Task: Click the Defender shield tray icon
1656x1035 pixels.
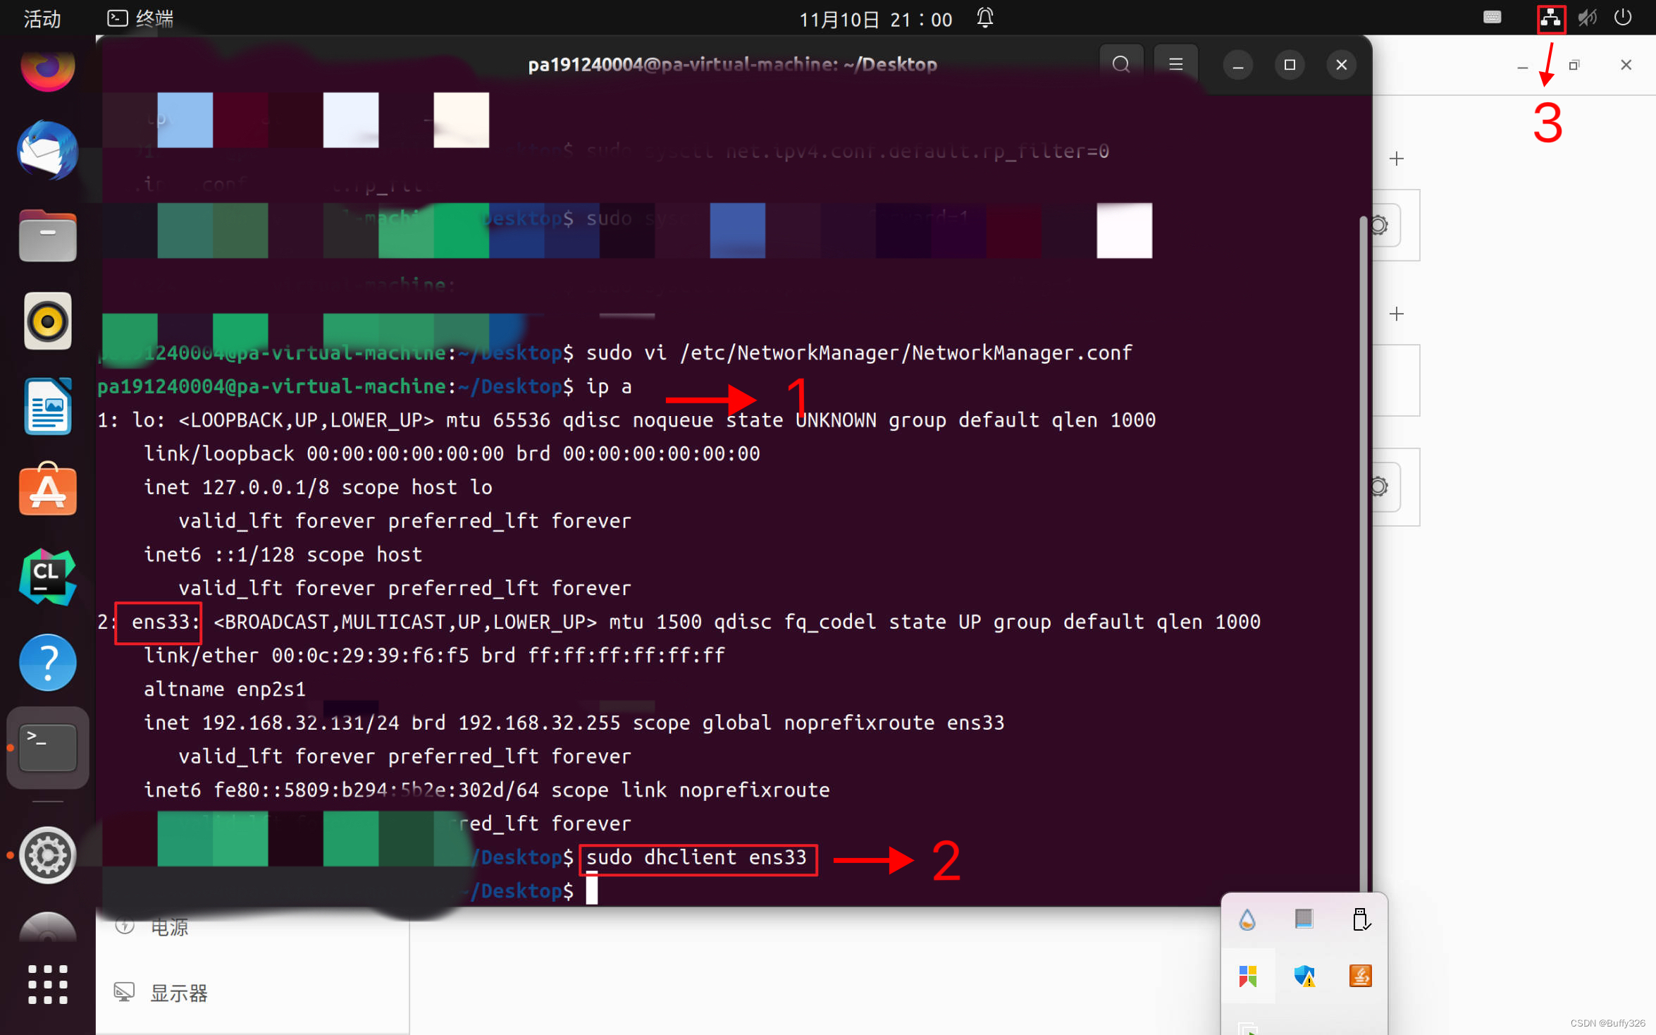Action: coord(1304,976)
